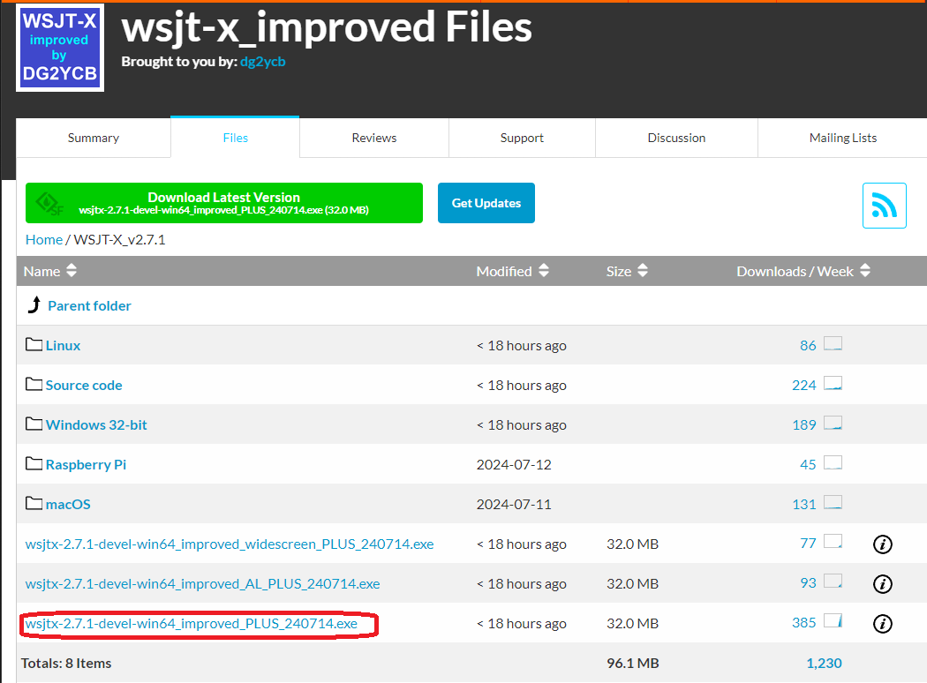
Task: Click download stats chart for Linux row
Action: (x=833, y=344)
